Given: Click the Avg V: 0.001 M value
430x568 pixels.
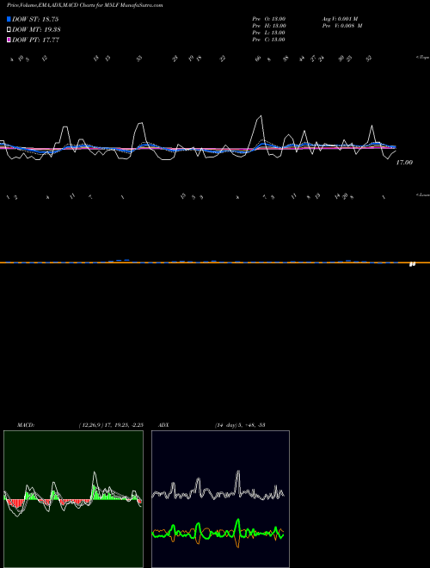Looking at the screenshot, I should [x=340, y=19].
